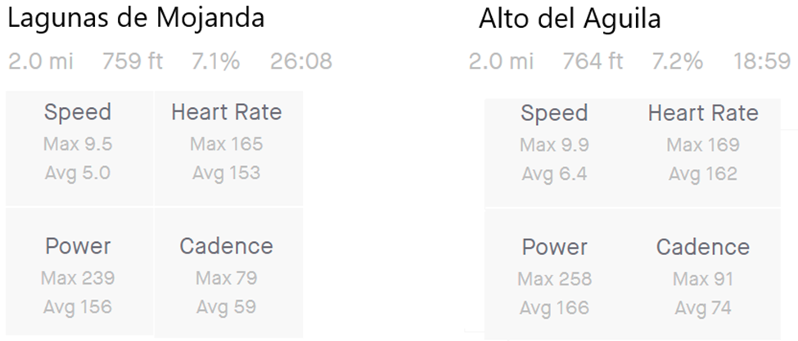Click the 26:08 time for Lagunas de Mojanda
This screenshot has width=798, height=341.
click(300, 61)
